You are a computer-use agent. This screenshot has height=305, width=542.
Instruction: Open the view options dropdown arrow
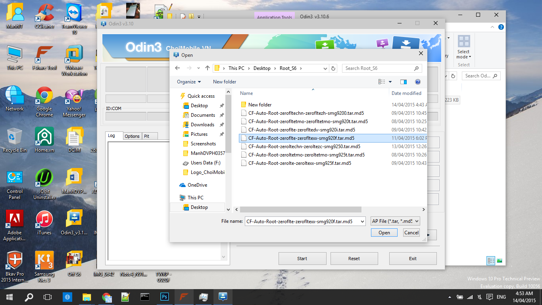pos(390,82)
